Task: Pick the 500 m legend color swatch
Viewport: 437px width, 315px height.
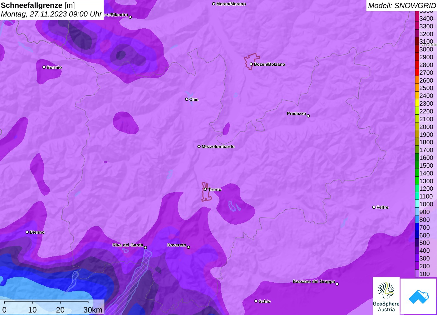Action: click(x=417, y=243)
